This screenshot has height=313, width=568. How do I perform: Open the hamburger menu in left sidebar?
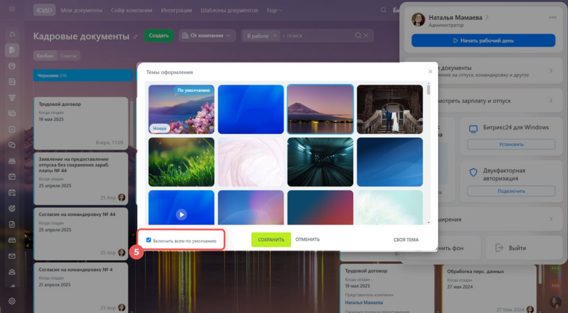(12, 9)
